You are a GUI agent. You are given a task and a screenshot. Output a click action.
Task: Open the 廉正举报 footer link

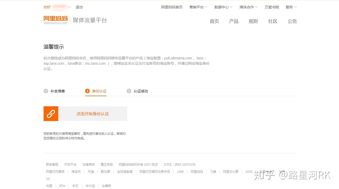coord(107,165)
